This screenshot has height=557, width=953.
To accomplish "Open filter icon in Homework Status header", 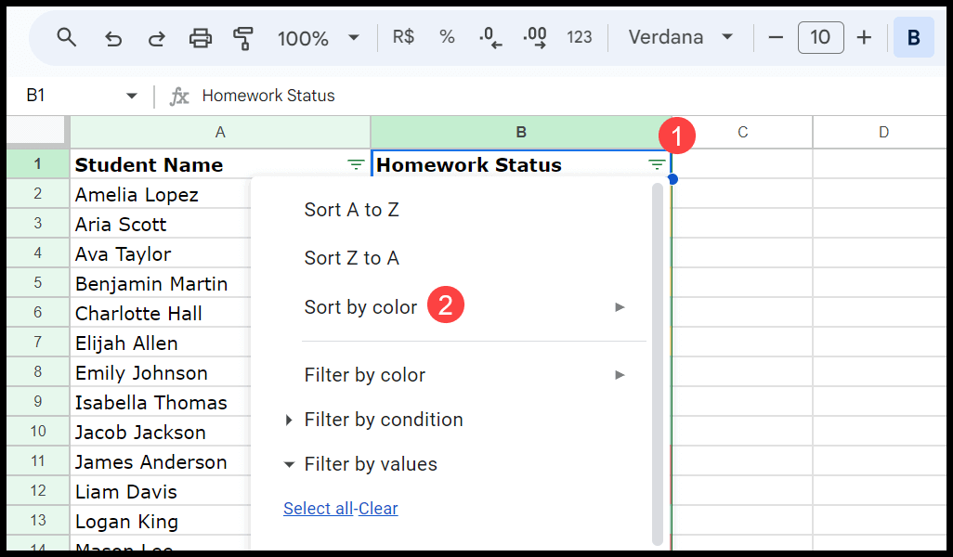I will click(x=657, y=164).
